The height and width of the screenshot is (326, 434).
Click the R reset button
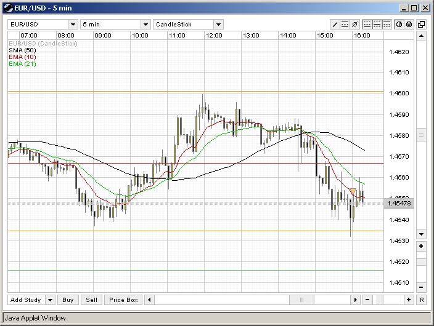(422, 300)
